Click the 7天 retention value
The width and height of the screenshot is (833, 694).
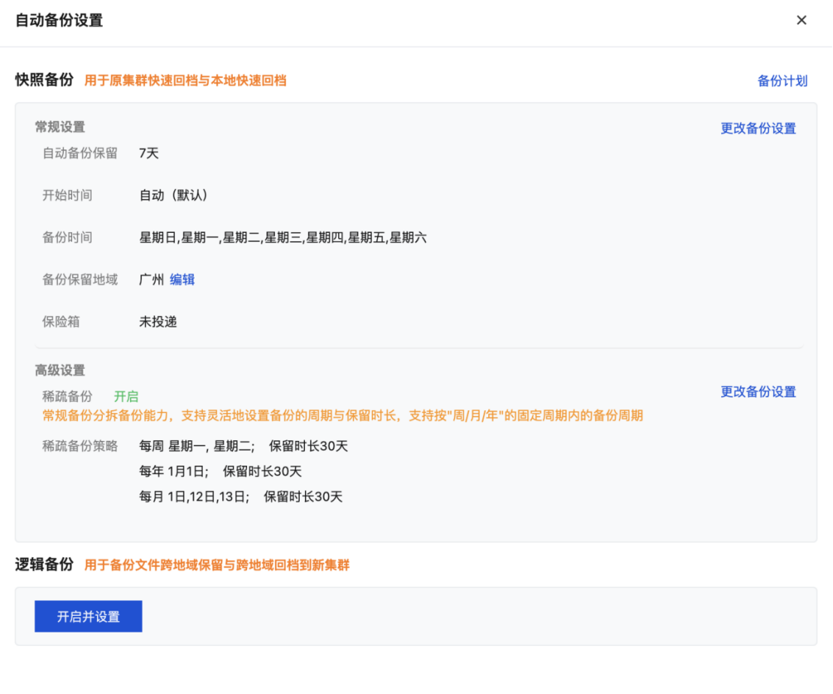point(149,153)
